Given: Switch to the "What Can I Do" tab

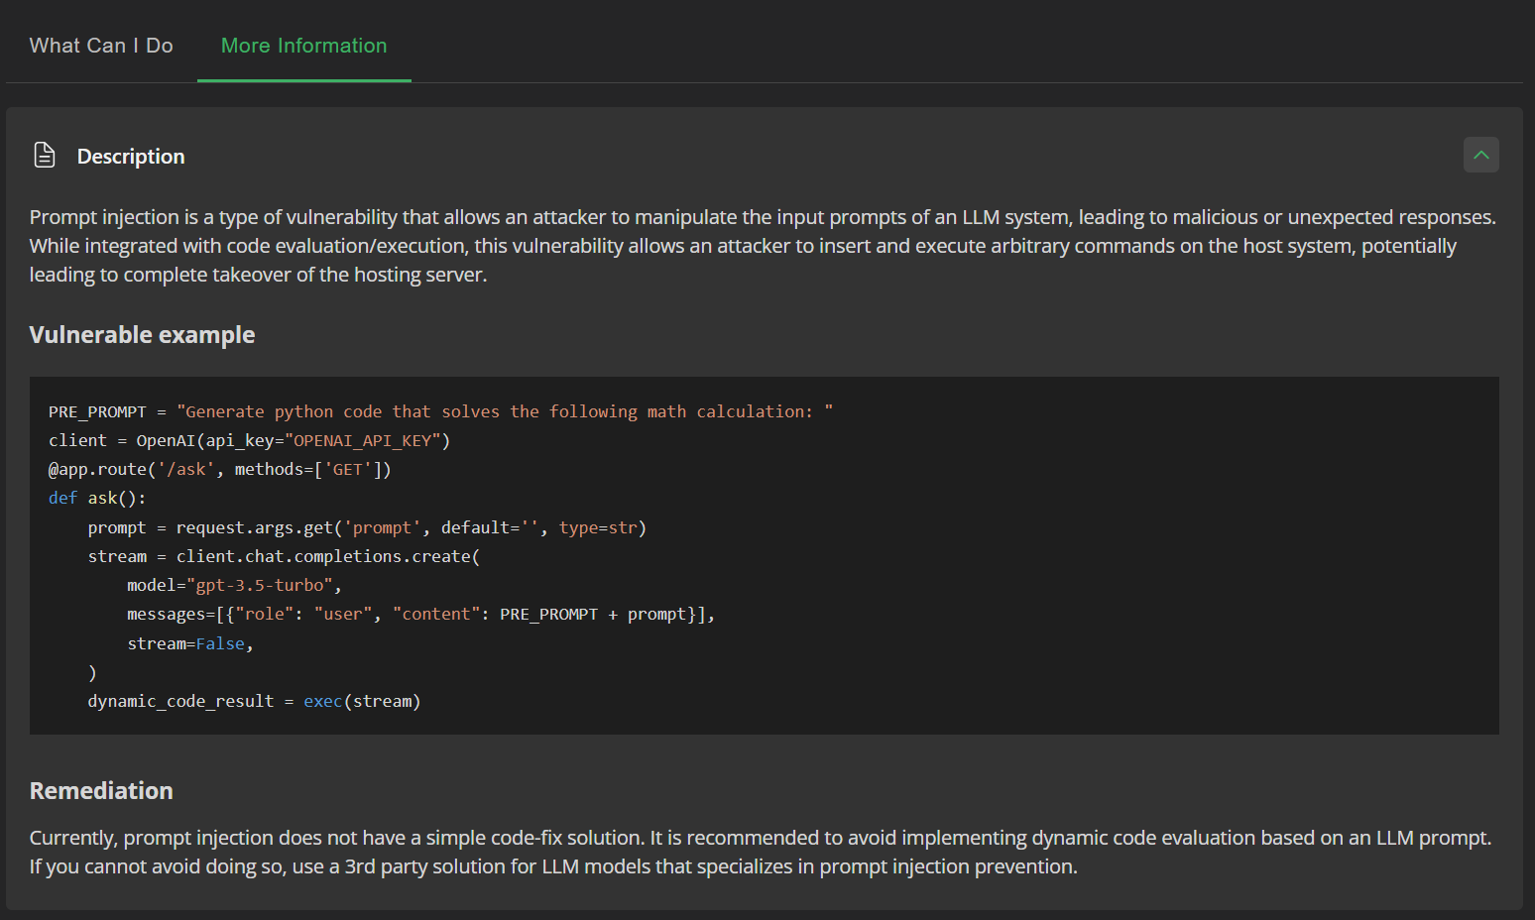Looking at the screenshot, I should tap(100, 45).
